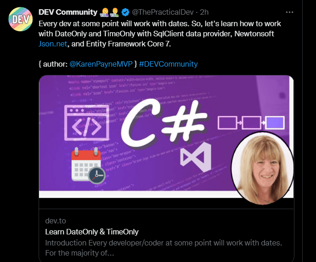Open the dev.to domain link
Viewport: 316px width, 262px height.
click(56, 221)
